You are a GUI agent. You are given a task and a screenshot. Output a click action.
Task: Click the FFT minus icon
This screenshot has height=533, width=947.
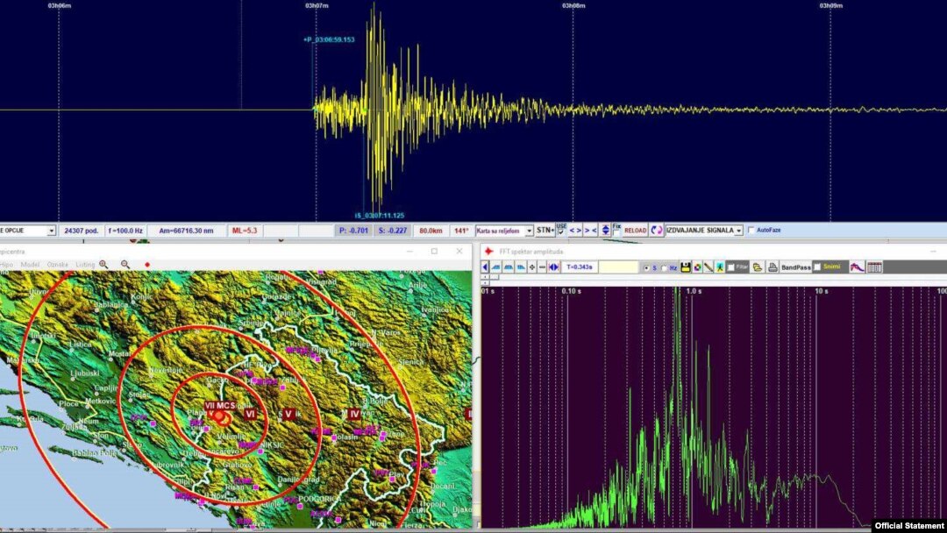(542, 266)
